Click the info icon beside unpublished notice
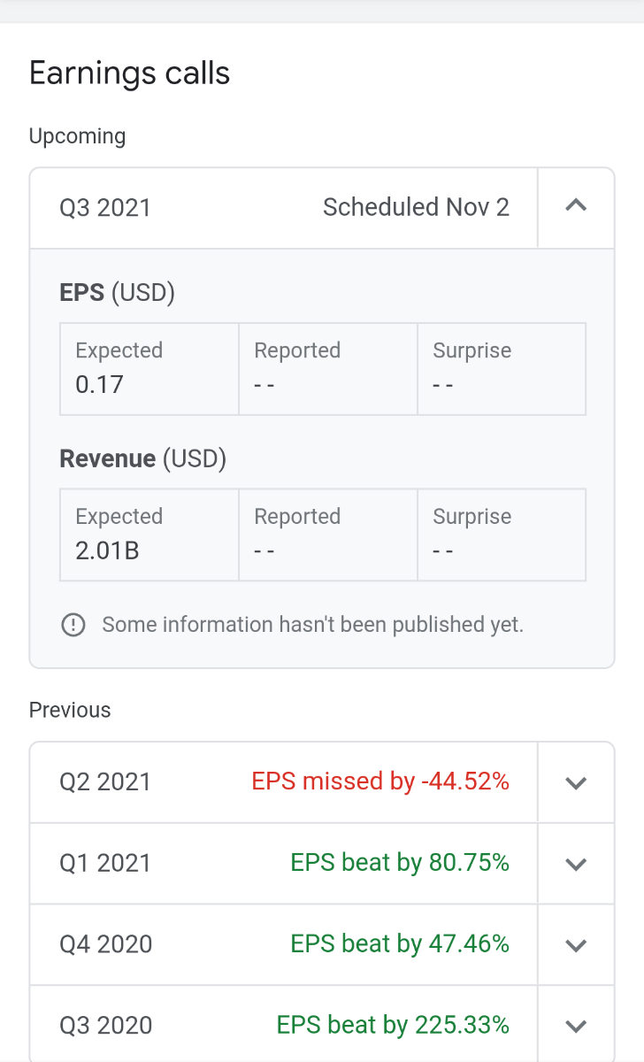644x1062 pixels. tap(73, 625)
